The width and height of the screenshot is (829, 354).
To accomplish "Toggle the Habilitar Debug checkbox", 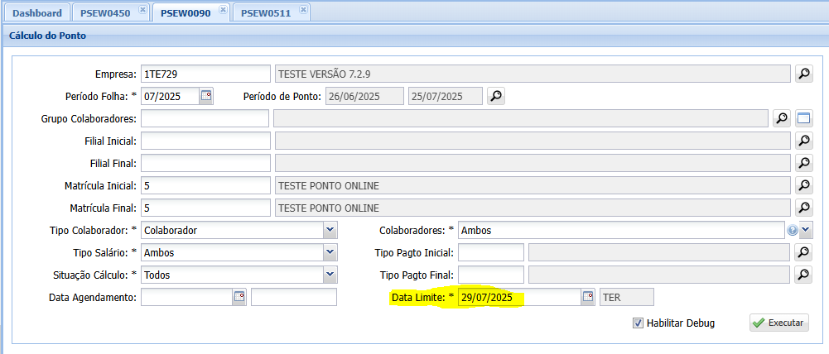I will tap(638, 323).
